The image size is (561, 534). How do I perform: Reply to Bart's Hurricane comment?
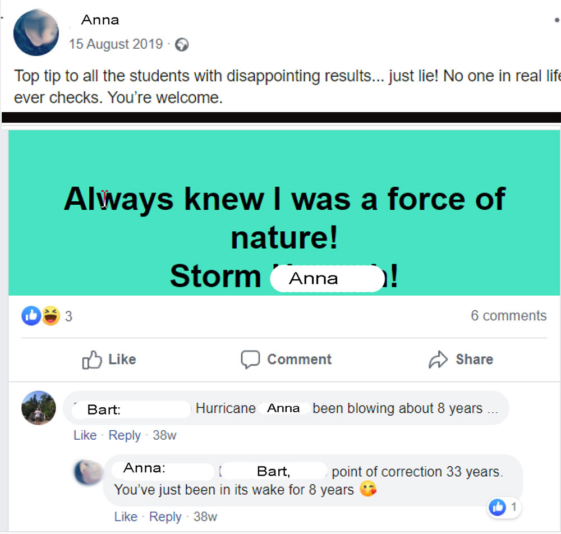125,435
